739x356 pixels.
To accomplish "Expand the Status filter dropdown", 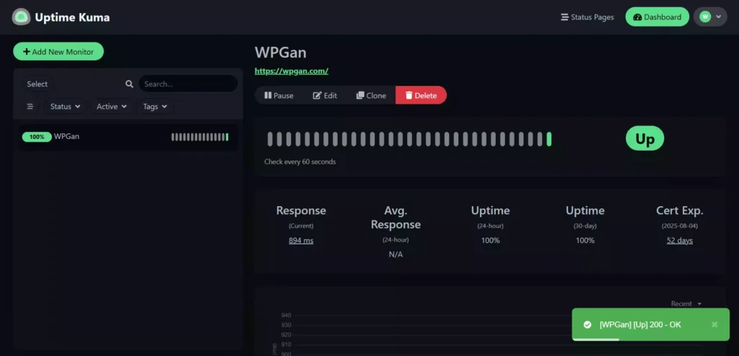I will (x=65, y=107).
